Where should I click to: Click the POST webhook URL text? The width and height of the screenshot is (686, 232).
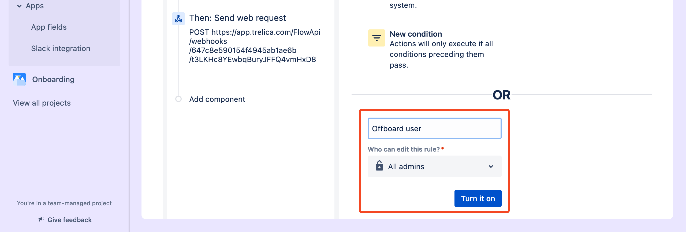255,46
